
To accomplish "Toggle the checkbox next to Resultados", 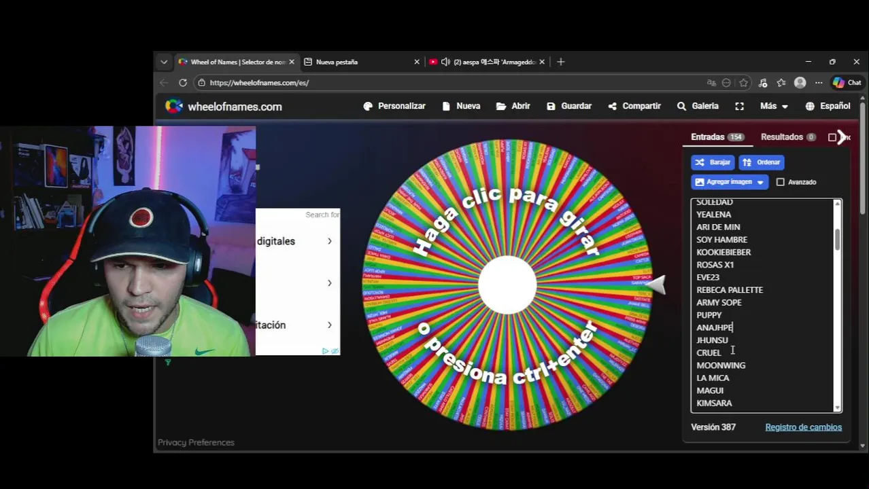I will point(832,137).
